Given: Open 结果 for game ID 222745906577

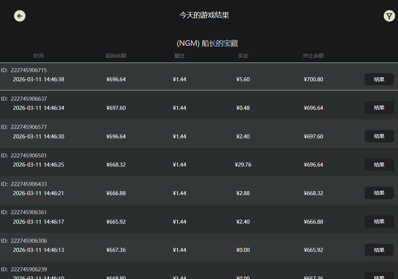Looking at the screenshot, I should [x=379, y=136].
